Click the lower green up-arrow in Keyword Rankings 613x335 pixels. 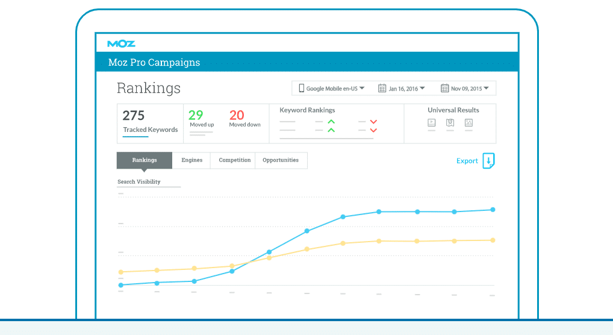coord(331,130)
